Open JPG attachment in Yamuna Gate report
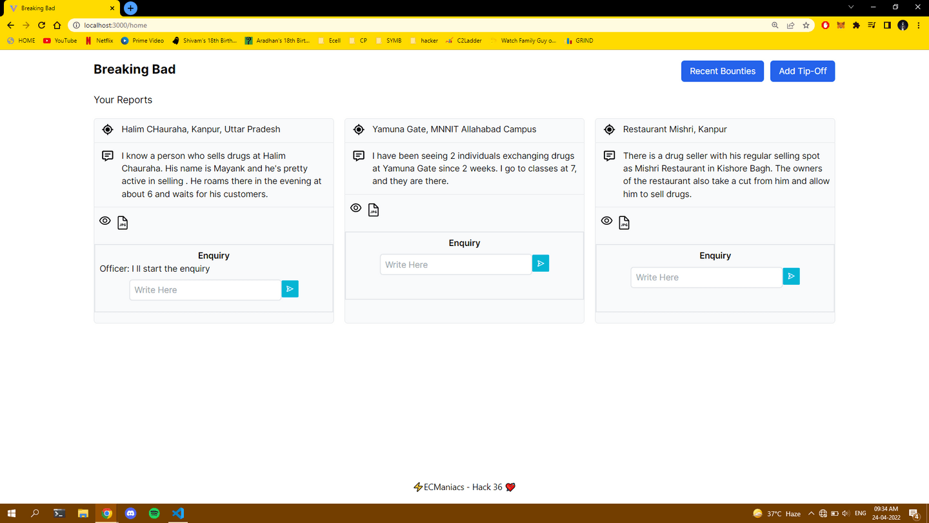 click(374, 210)
